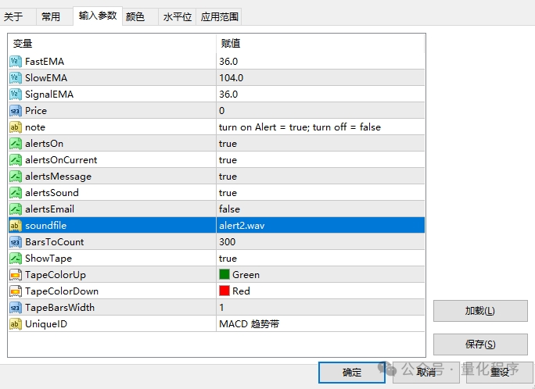This screenshot has width=535, height=389.
Task: Click the 保存(S) button
Action: tap(480, 344)
